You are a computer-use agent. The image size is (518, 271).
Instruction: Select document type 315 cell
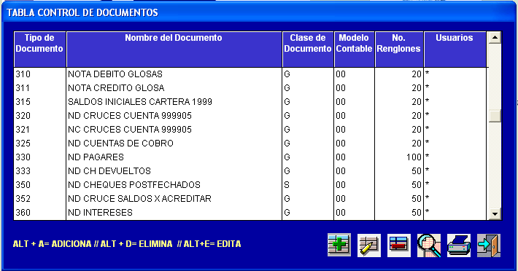tap(39, 102)
